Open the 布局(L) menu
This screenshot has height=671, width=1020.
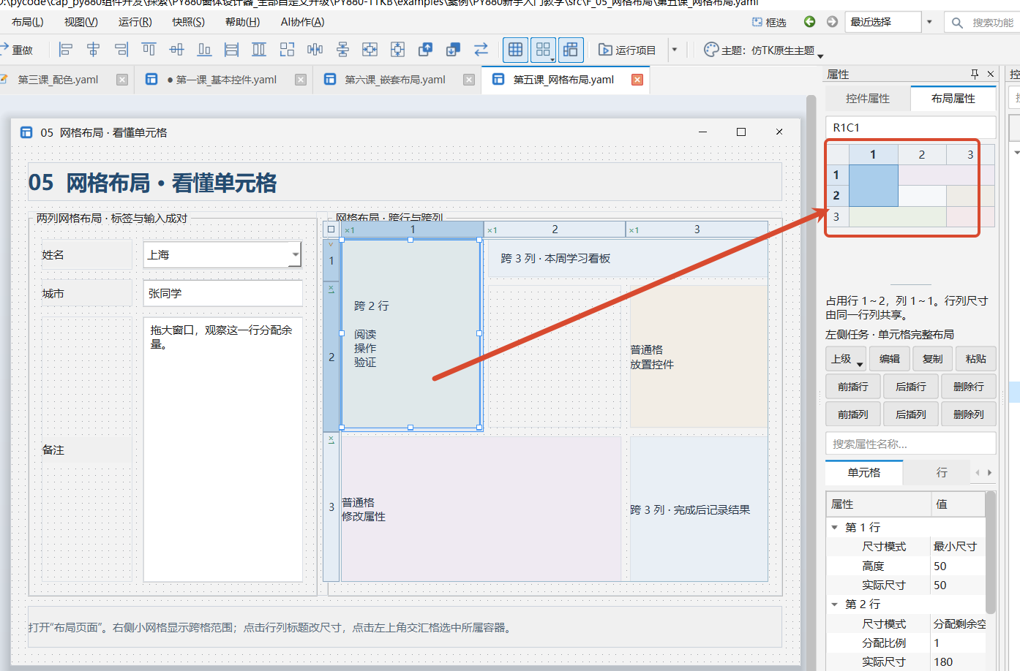[28, 22]
